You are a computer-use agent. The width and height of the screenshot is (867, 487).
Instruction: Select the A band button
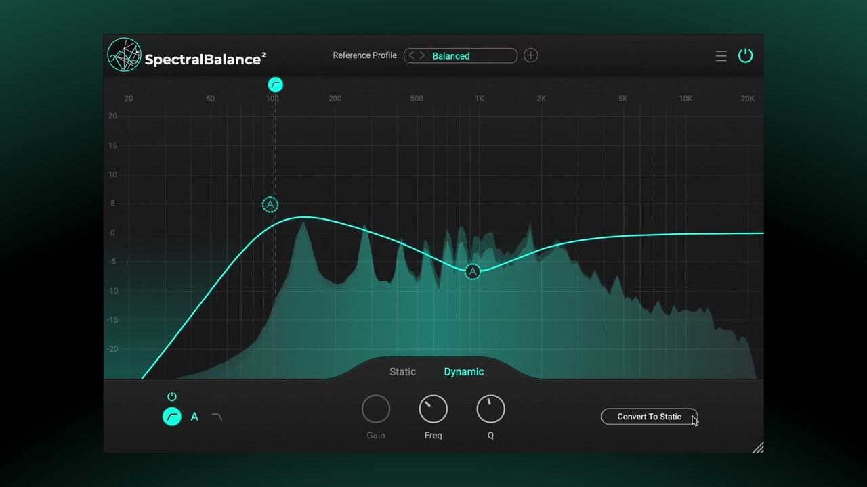point(194,417)
